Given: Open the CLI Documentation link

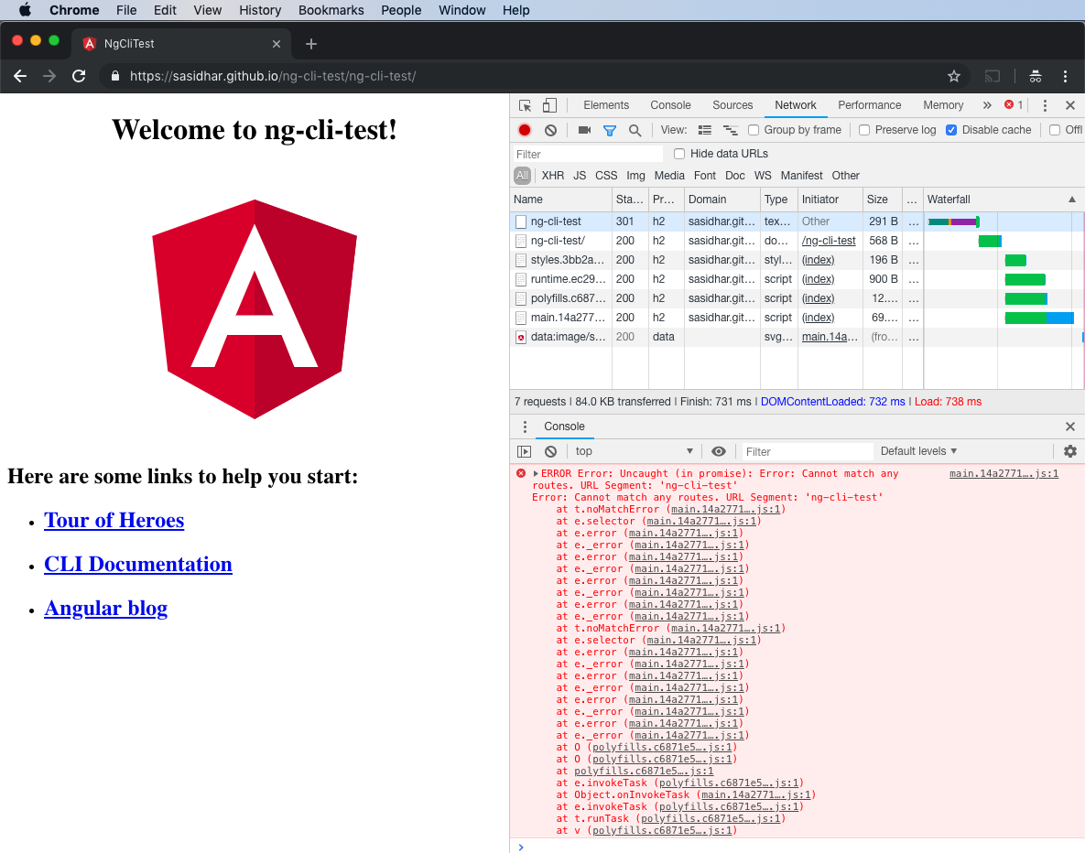Looking at the screenshot, I should pyautogui.click(x=138, y=565).
